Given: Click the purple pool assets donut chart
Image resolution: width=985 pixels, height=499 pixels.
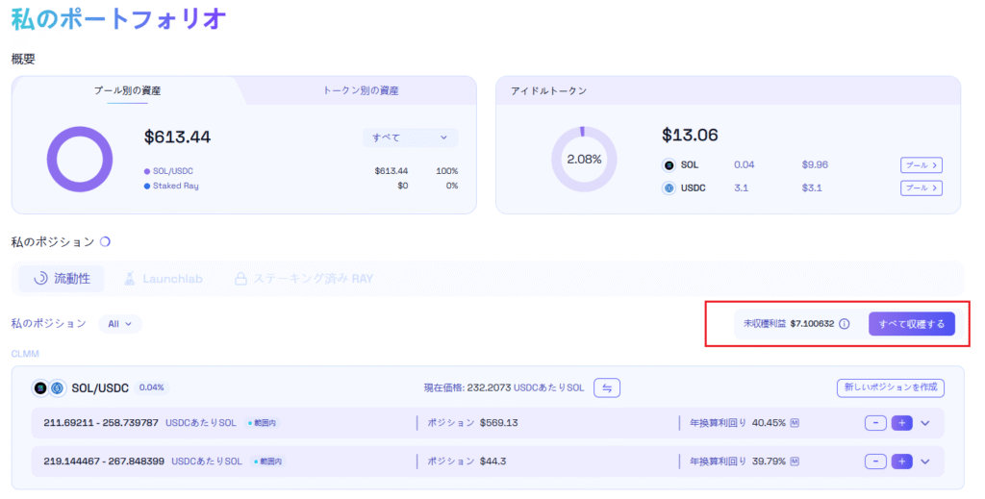Looking at the screenshot, I should 80,158.
